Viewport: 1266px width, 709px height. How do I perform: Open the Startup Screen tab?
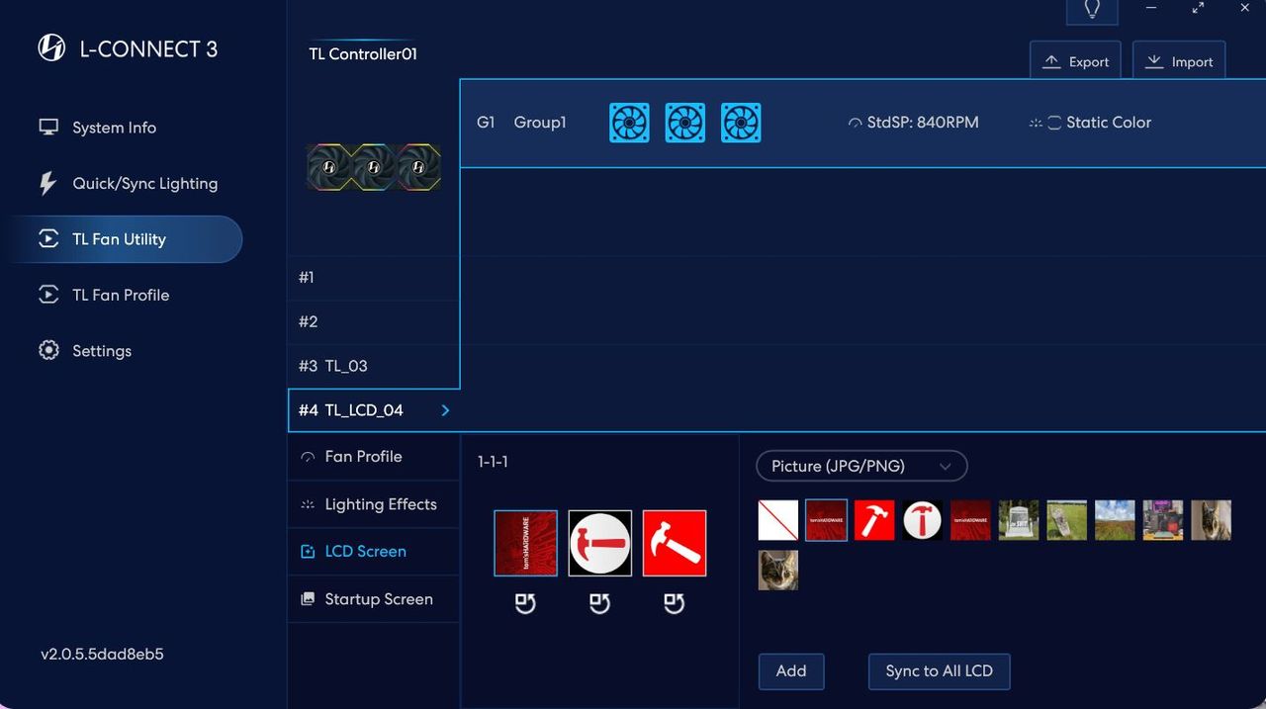tap(374, 599)
